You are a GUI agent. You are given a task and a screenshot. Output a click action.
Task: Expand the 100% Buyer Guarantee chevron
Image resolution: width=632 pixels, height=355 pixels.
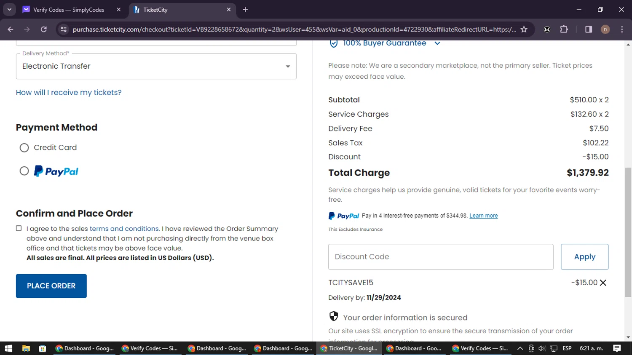coord(437,43)
